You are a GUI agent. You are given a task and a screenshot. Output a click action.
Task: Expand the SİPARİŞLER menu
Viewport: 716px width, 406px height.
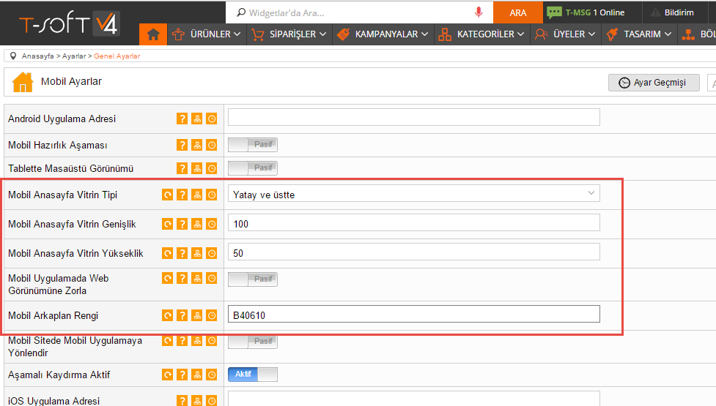[x=289, y=34]
